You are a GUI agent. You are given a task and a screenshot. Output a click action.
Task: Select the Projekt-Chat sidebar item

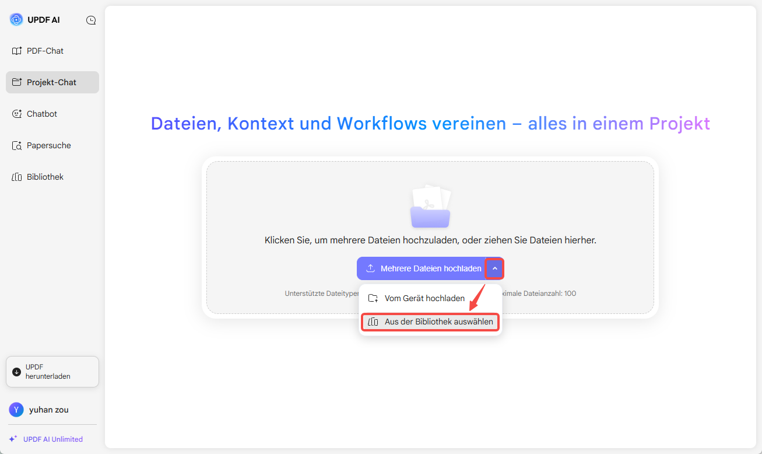click(x=52, y=82)
